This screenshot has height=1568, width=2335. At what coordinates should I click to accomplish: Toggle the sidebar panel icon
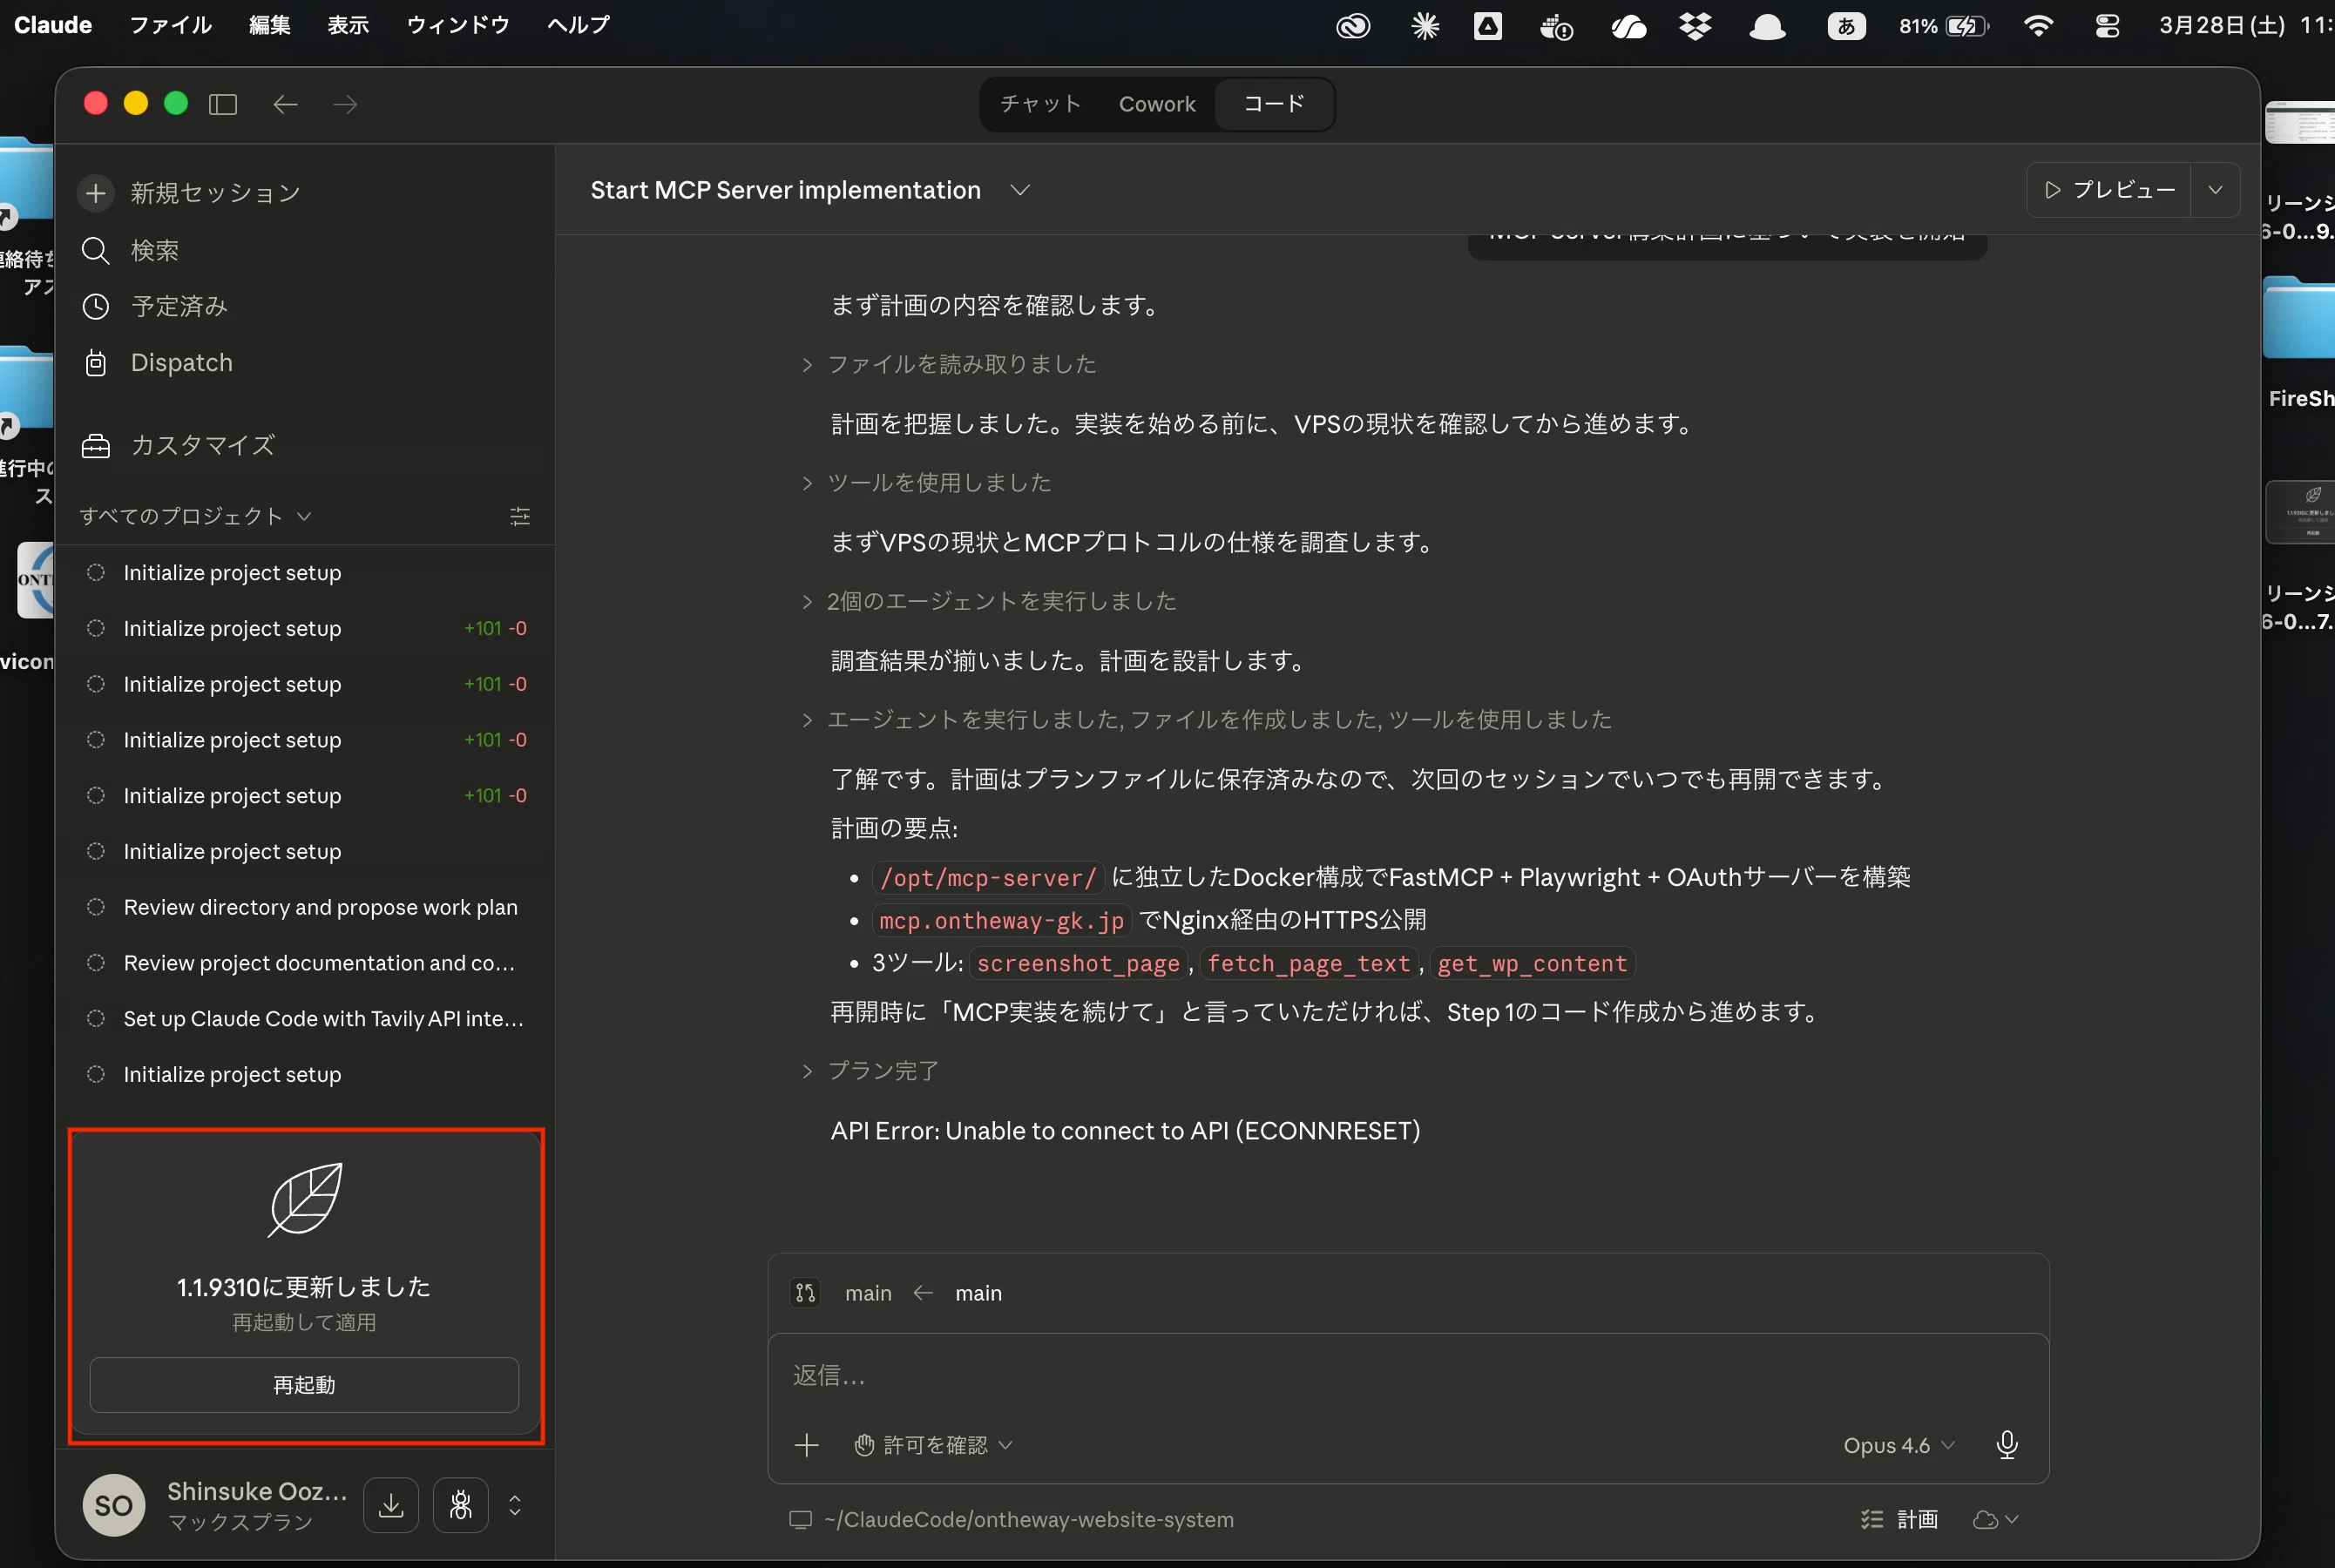pos(223,104)
